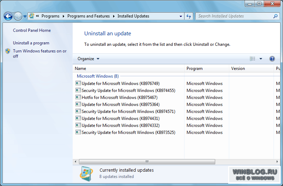
Task: Click icon of KB975364 update
Action: [x=78, y=104]
